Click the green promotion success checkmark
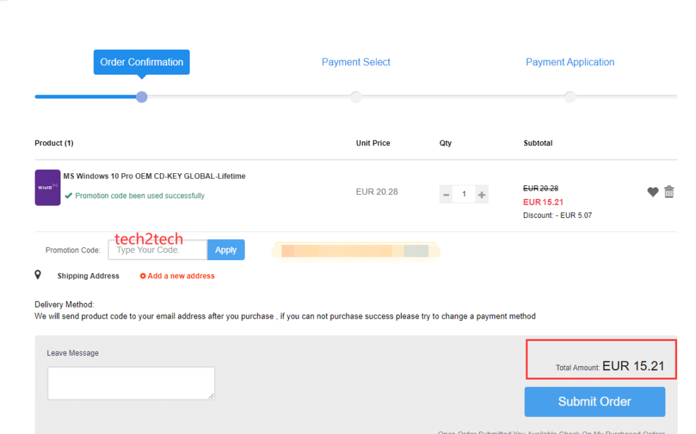This screenshot has width=696, height=434. [x=69, y=196]
